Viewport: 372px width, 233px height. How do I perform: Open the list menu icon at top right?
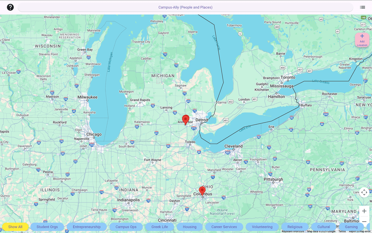tap(362, 7)
